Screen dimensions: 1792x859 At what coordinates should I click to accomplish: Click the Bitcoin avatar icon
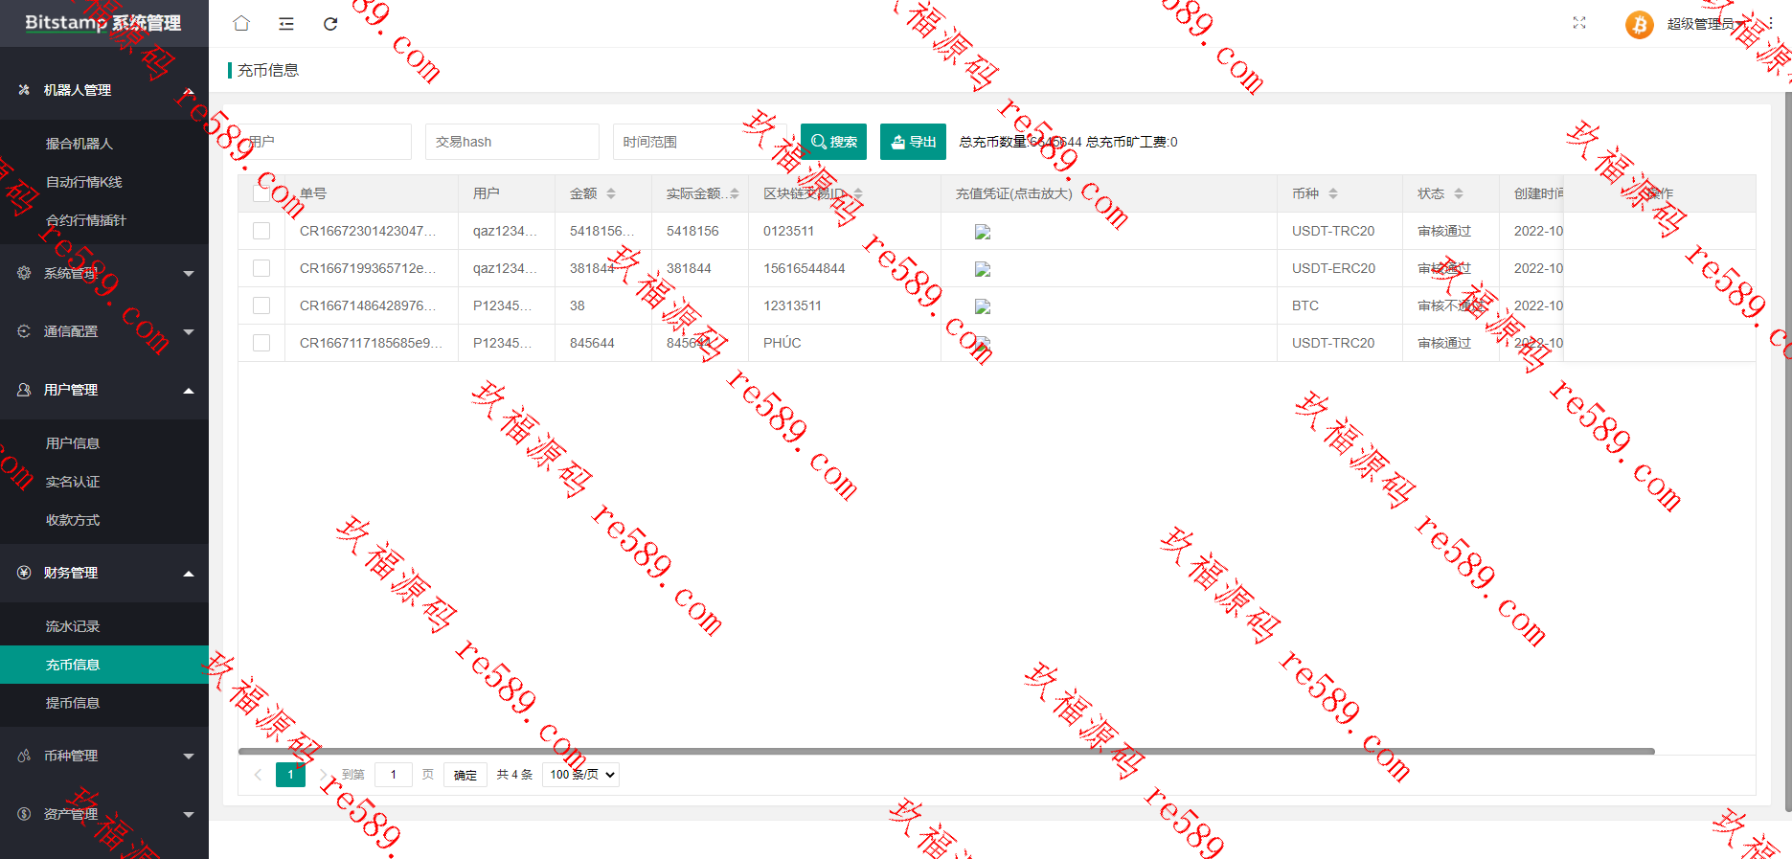point(1639,24)
